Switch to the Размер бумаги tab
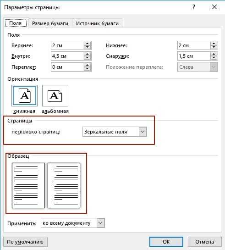 point(50,23)
